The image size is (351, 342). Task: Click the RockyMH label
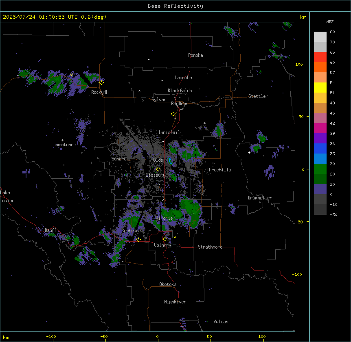click(x=100, y=92)
